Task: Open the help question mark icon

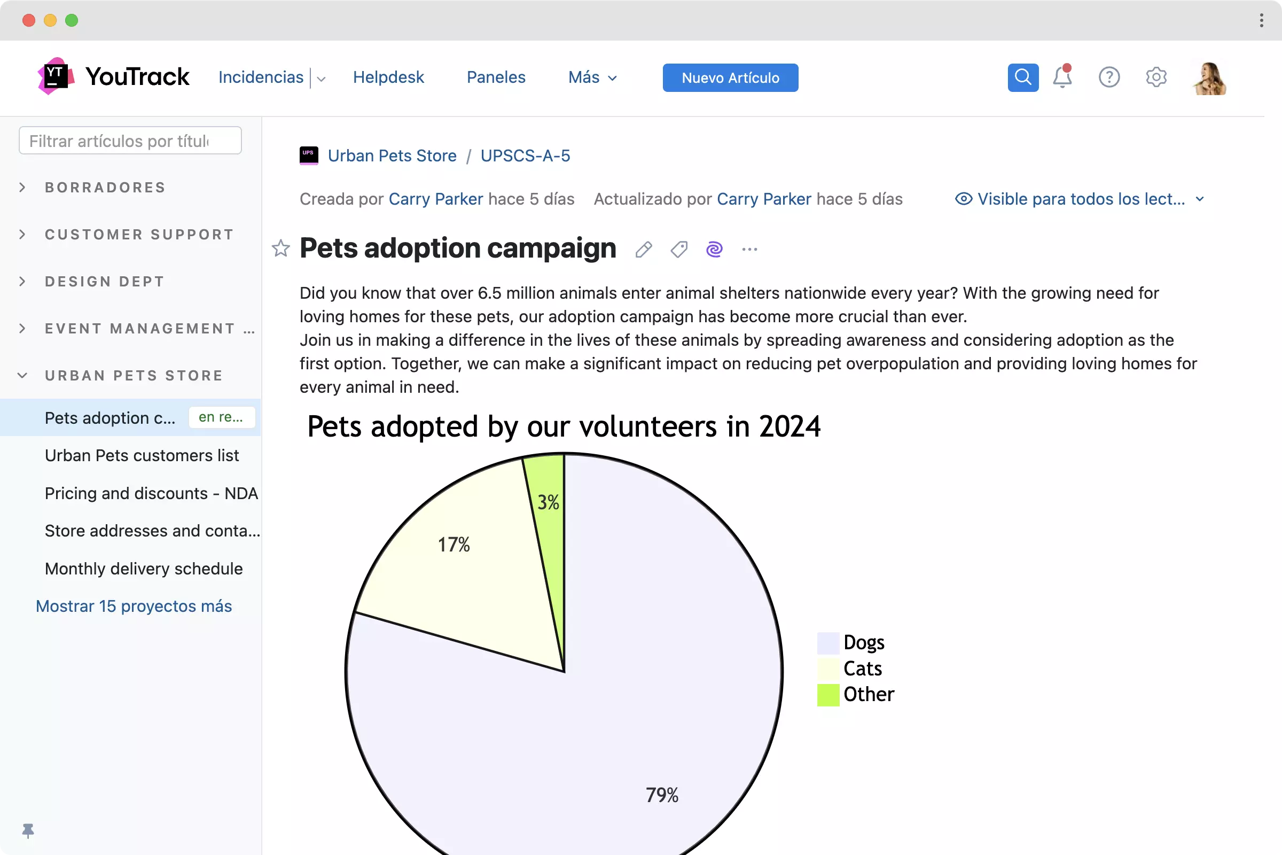Action: coord(1109,77)
